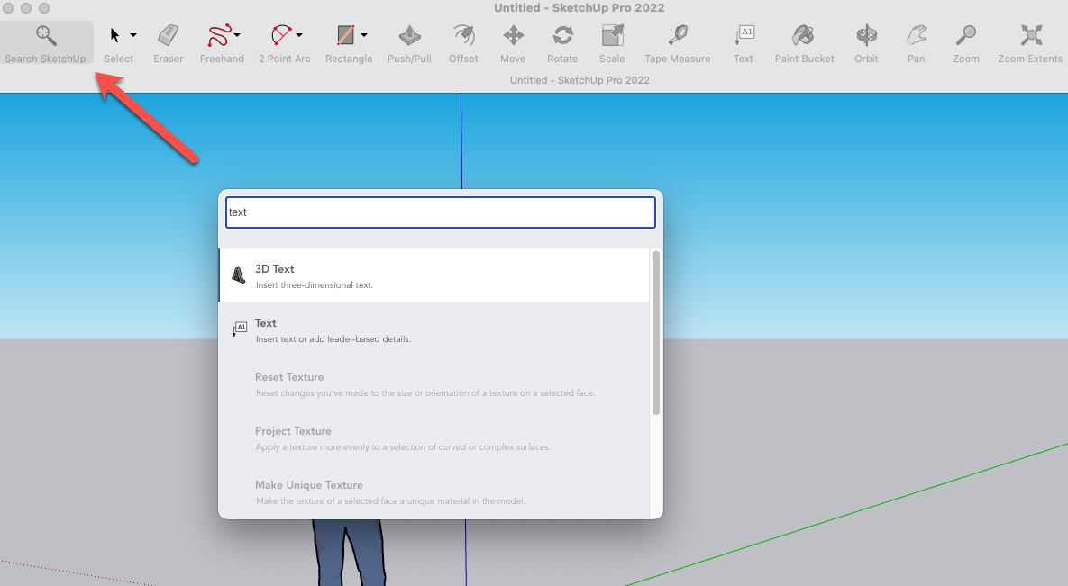Click the search results scrollbar
Screen dimensions: 1068x586
(656, 333)
